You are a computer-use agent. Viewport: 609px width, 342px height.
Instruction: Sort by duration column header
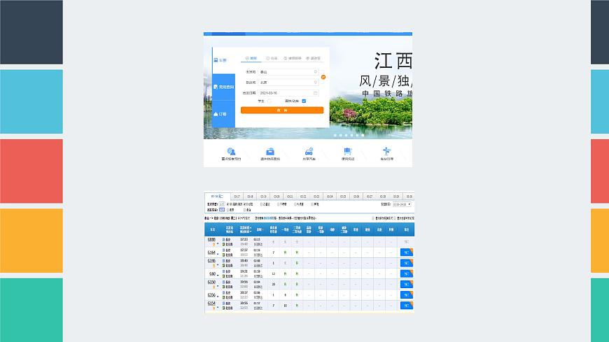pos(259,229)
